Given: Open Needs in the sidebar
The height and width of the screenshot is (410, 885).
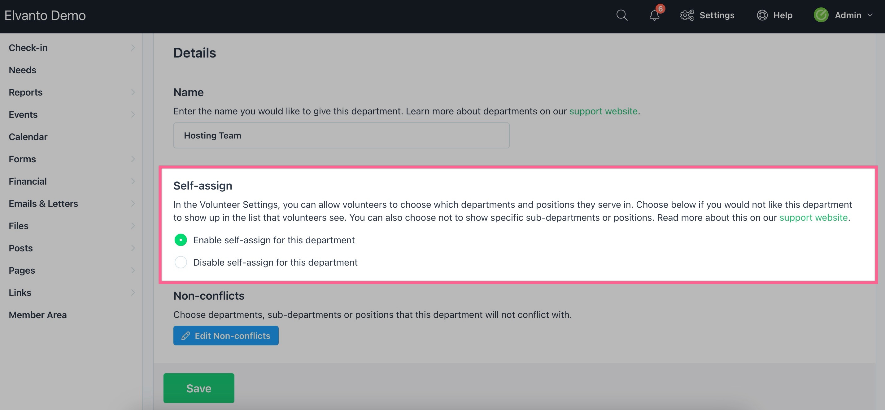Looking at the screenshot, I should (22, 70).
